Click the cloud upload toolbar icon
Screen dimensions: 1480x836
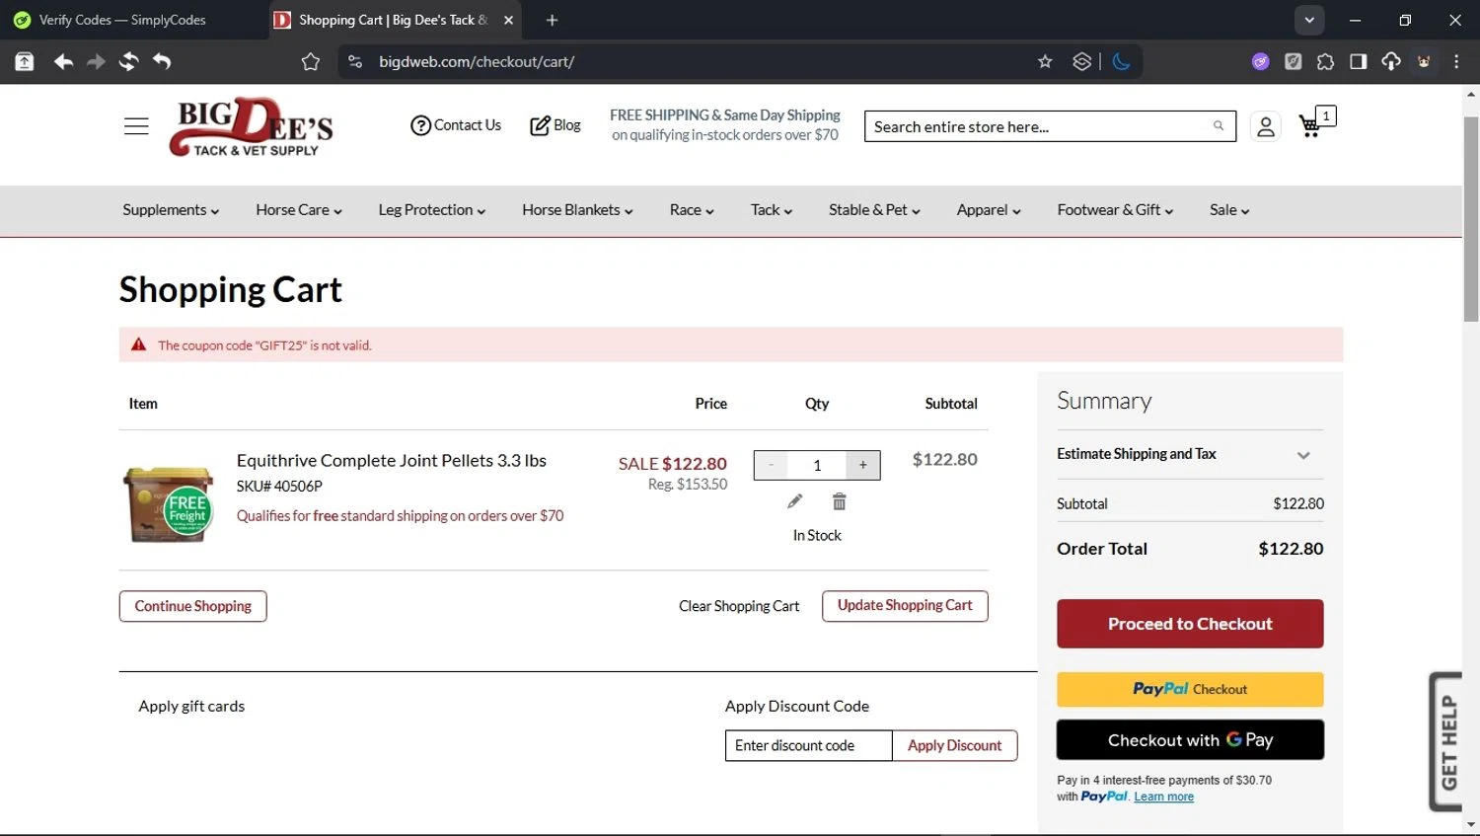1390,61
